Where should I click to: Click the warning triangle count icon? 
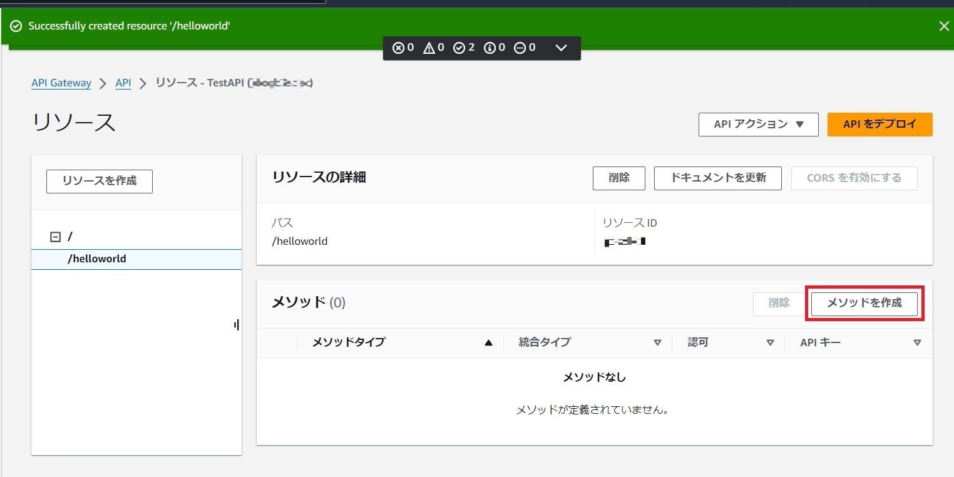pyautogui.click(x=429, y=48)
